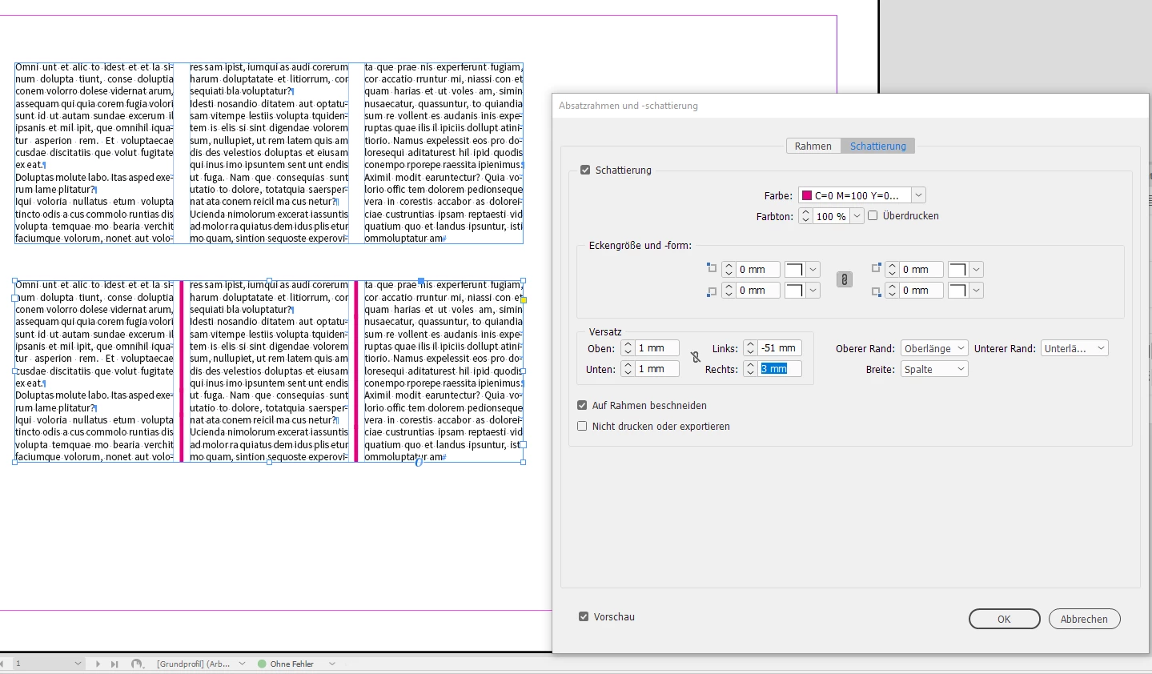
Task: Click the top-right corner size stepper
Action: tap(892, 270)
